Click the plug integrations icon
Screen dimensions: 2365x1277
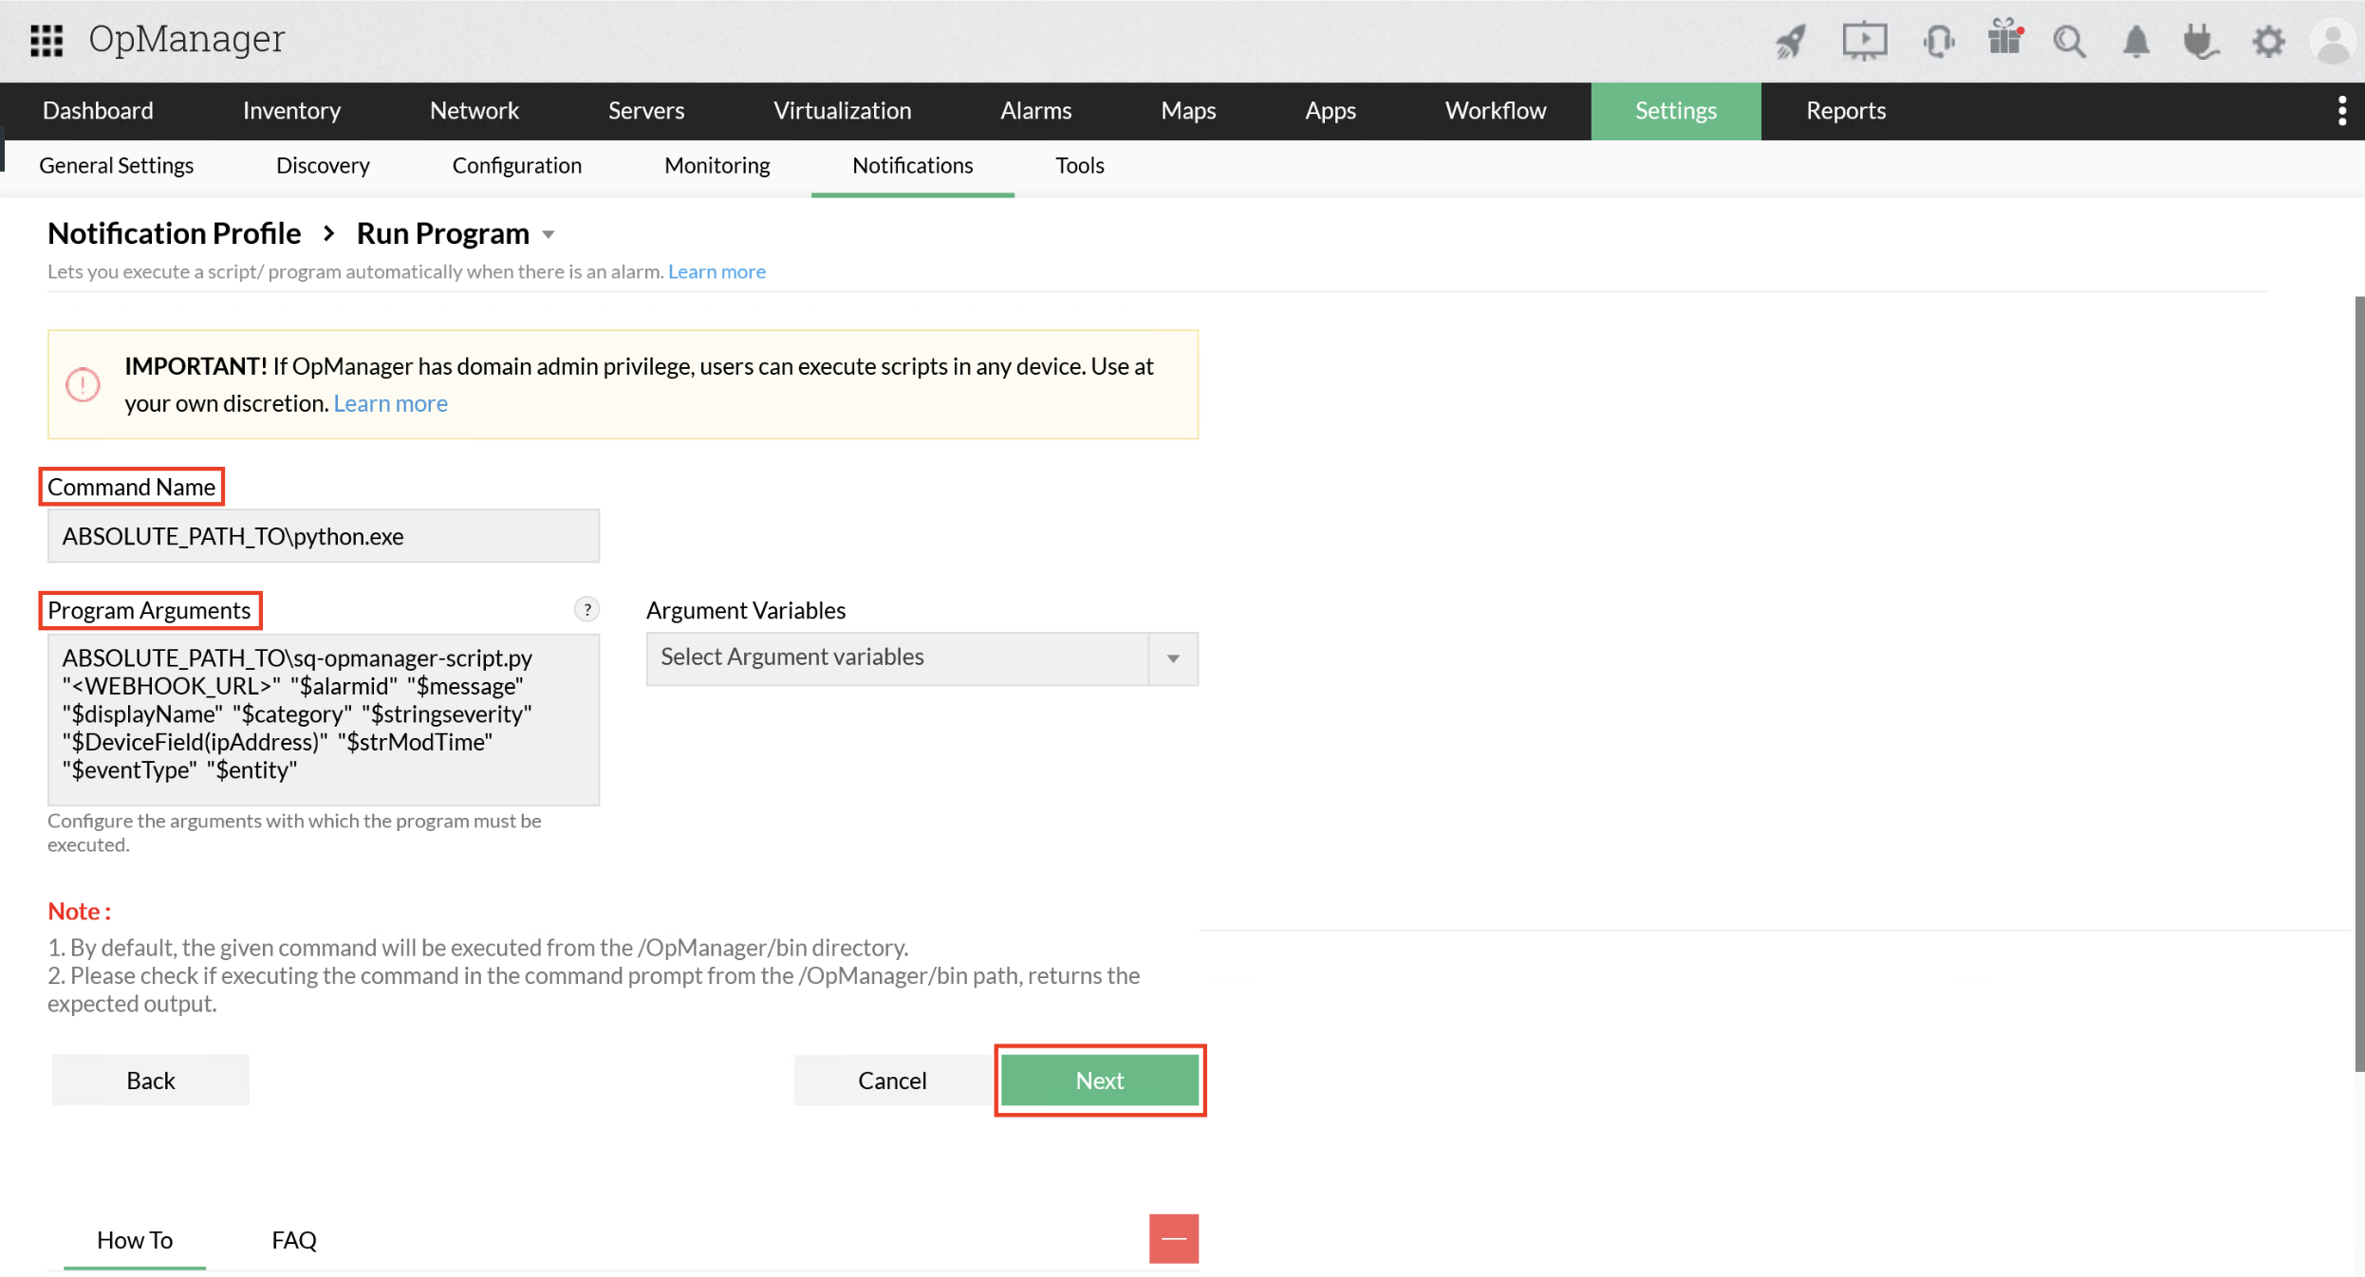click(x=2199, y=41)
